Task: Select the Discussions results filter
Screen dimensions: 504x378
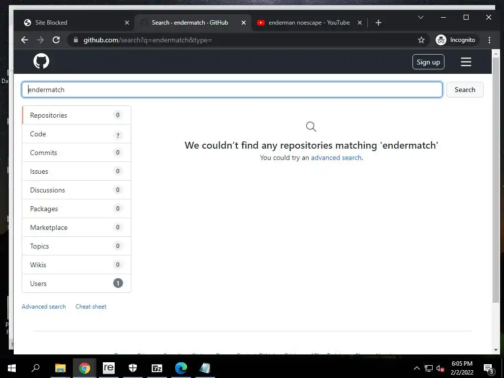Action: (76, 190)
